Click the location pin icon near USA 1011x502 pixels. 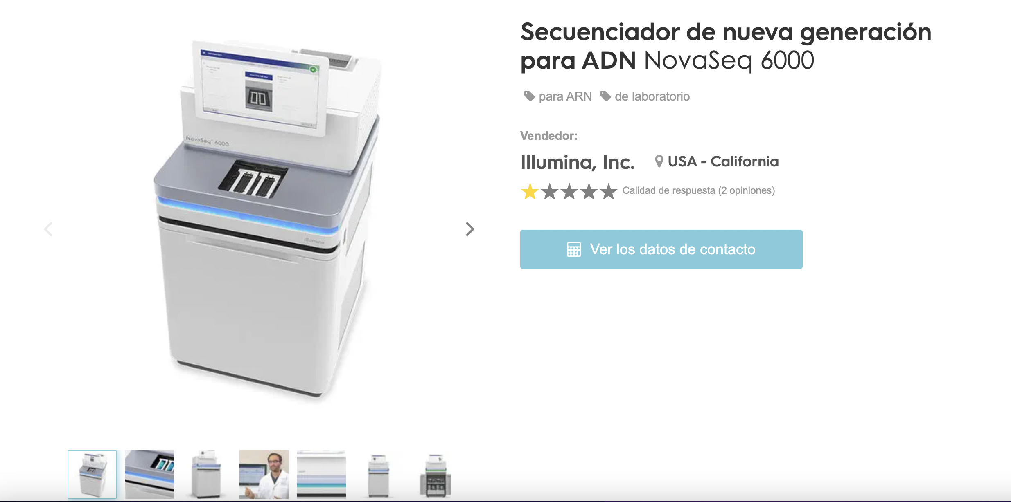coord(659,161)
